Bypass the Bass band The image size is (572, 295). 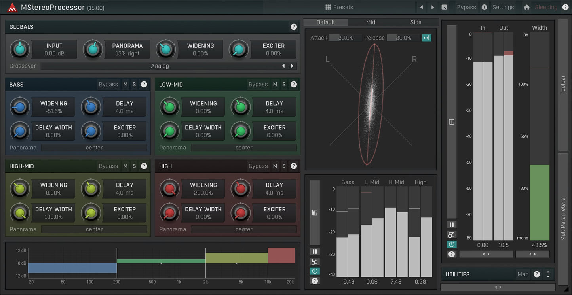coord(108,84)
